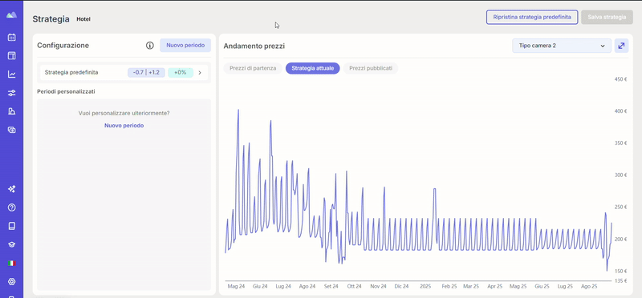This screenshot has width=642, height=298.
Task: Click the +0% green adjustment badge
Action: (x=180, y=72)
